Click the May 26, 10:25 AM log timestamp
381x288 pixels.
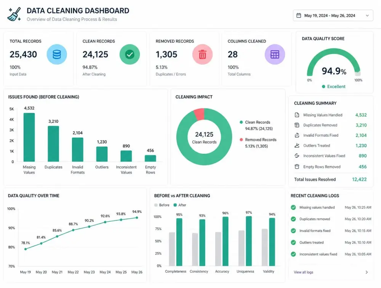(358, 207)
